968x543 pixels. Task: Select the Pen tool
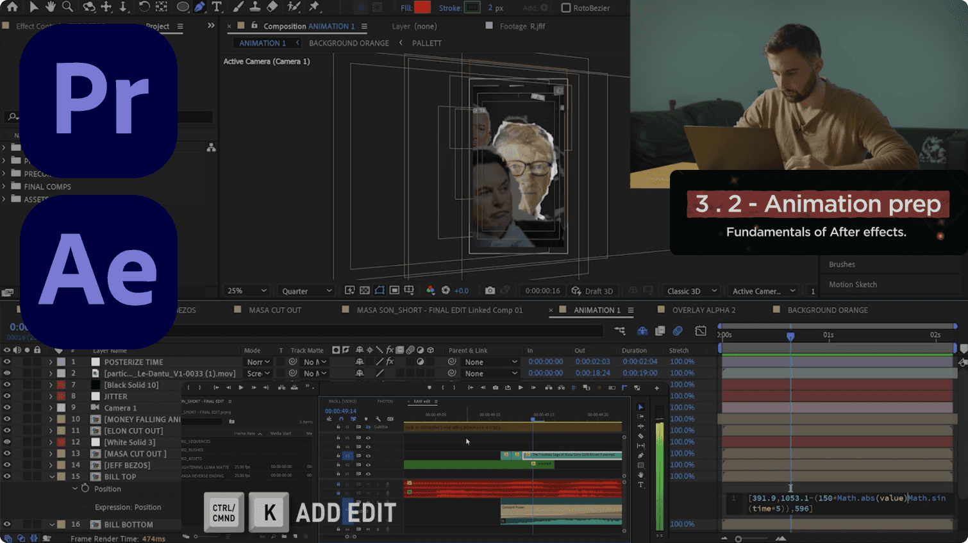click(199, 7)
